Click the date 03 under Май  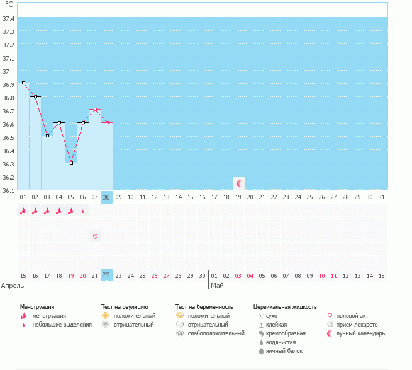[238, 275]
